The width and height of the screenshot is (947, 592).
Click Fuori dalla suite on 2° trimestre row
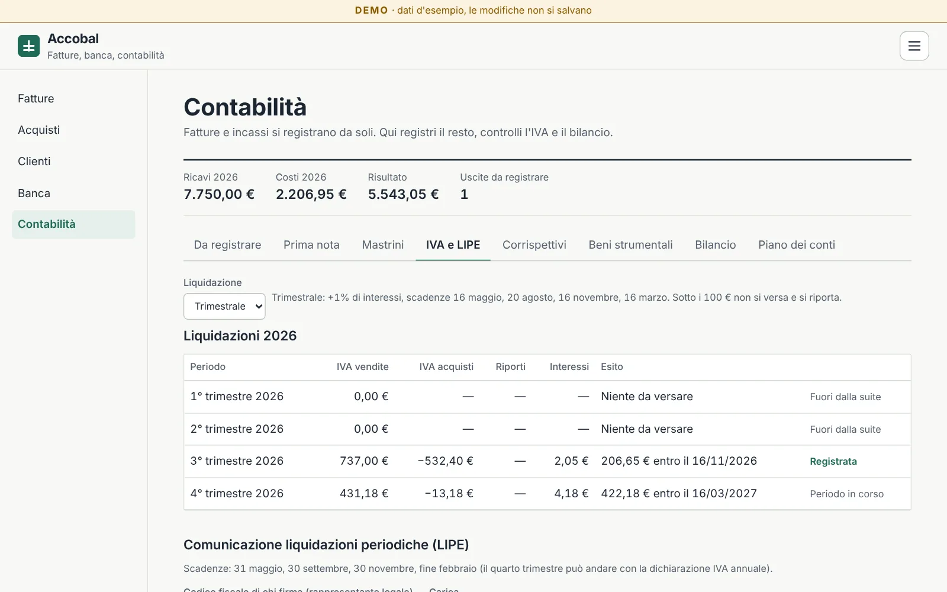pos(845,429)
